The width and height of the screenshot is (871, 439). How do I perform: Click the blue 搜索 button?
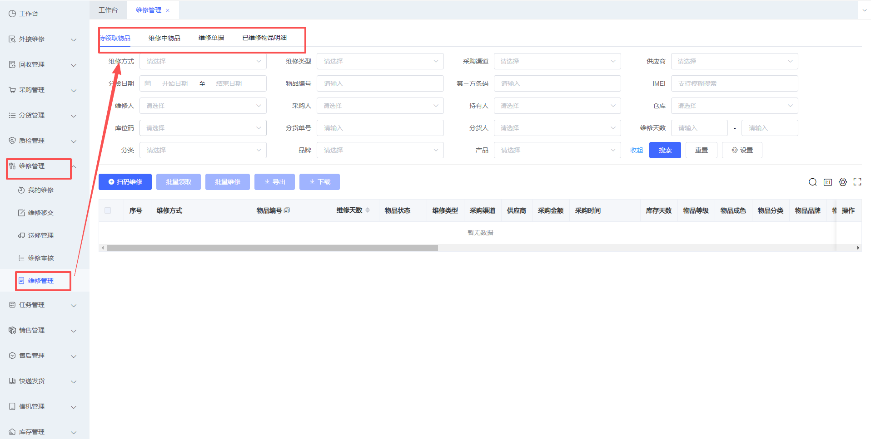point(665,150)
